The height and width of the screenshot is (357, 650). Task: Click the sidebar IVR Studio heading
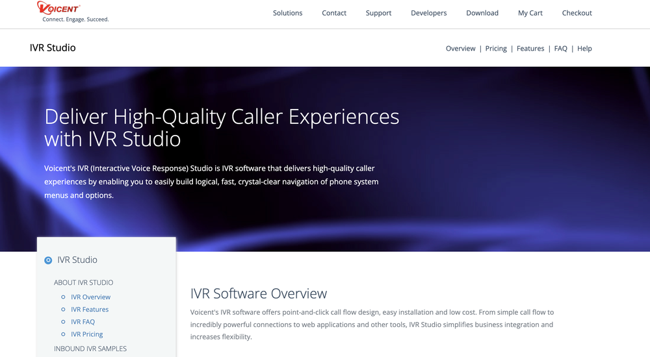click(x=77, y=260)
